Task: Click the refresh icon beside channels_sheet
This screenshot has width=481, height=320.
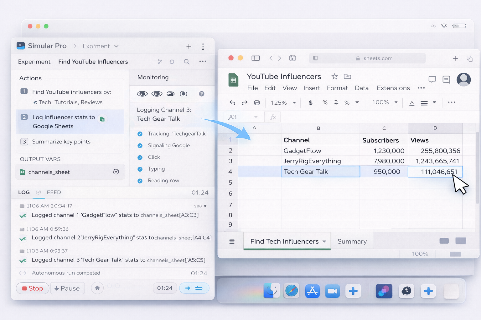Action: (116, 172)
